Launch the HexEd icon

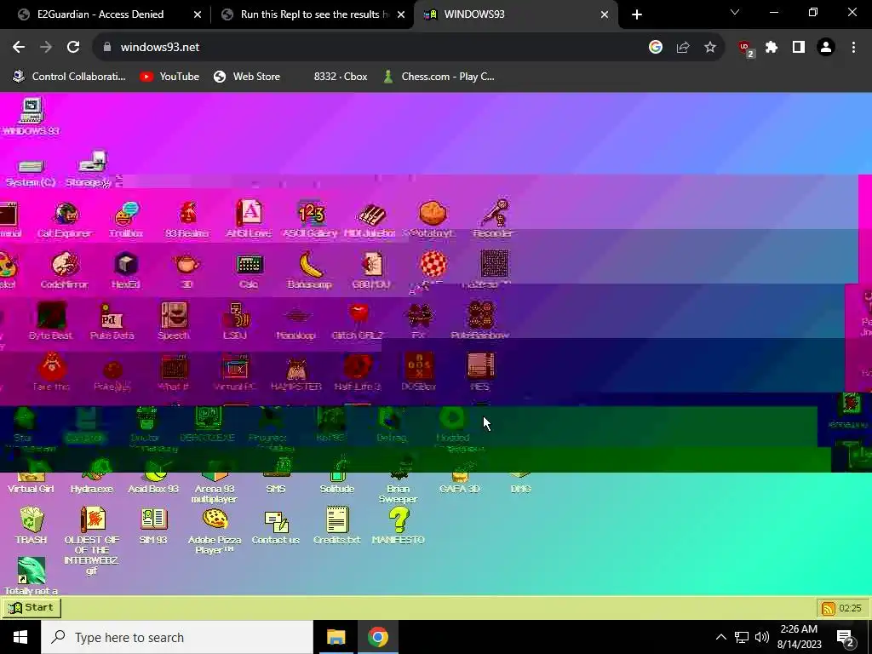126,270
